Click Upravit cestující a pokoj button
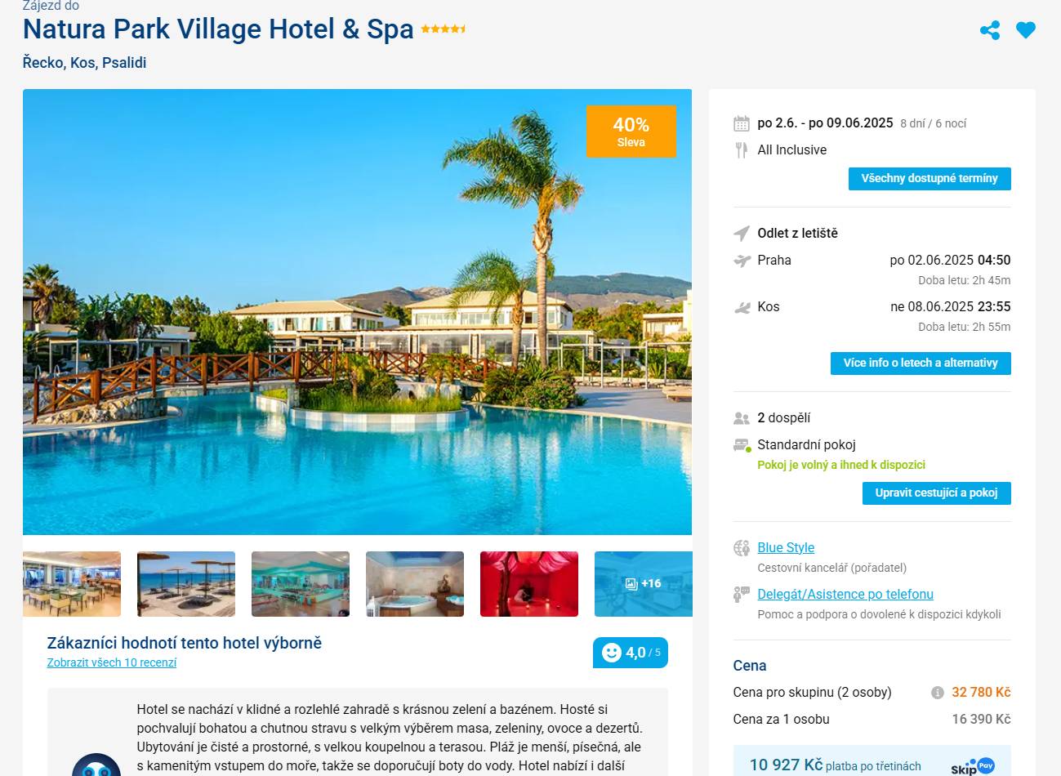 pos(936,493)
